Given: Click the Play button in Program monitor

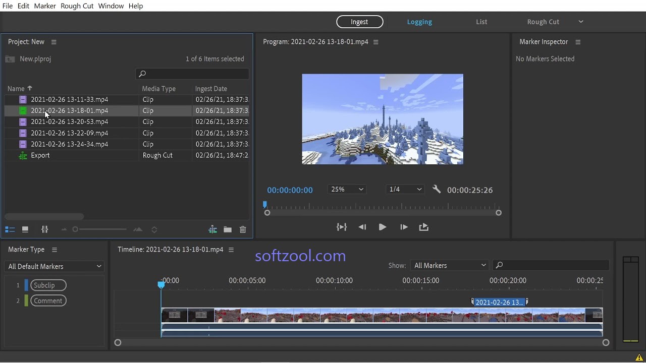Looking at the screenshot, I should (382, 227).
